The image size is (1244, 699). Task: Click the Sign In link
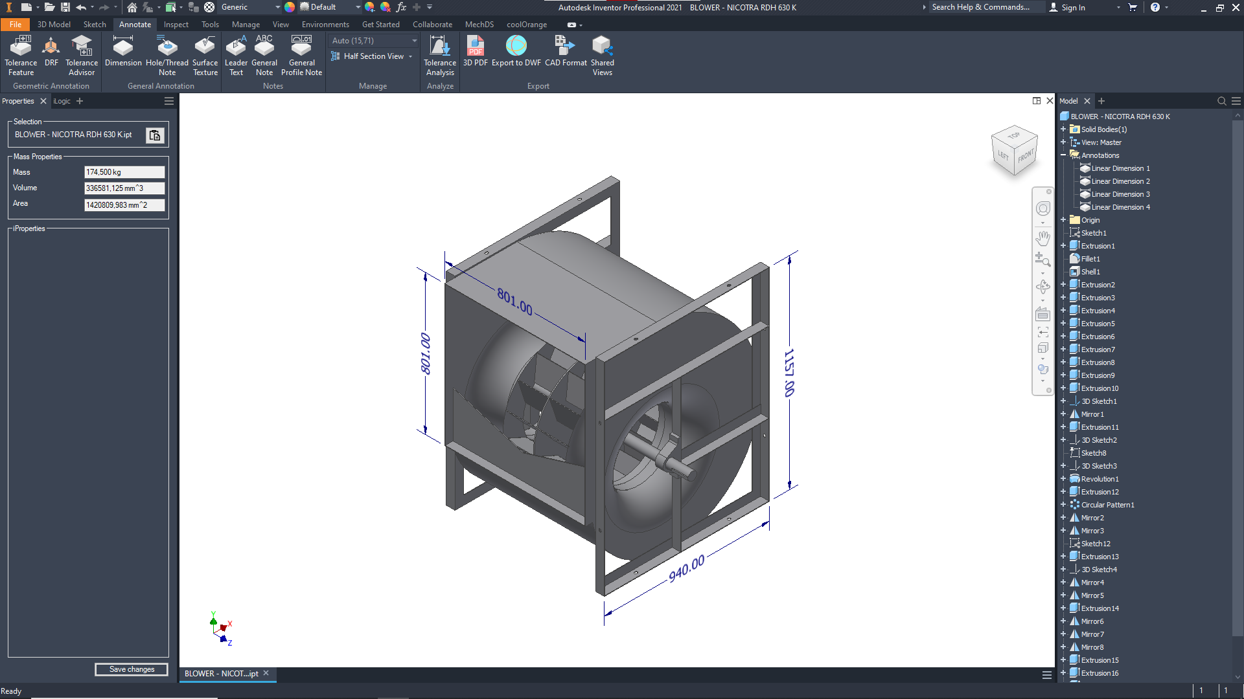(1073, 7)
